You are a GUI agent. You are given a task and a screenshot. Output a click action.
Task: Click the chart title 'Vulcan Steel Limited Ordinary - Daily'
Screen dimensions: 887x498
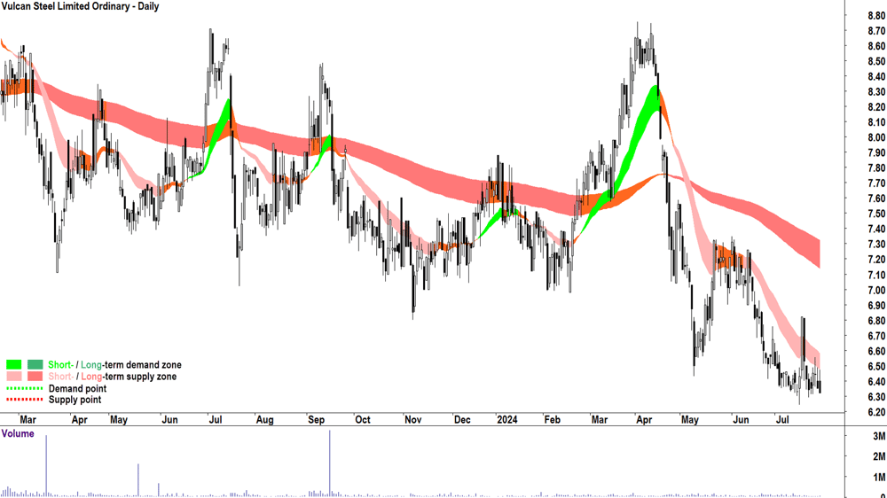coord(81,7)
